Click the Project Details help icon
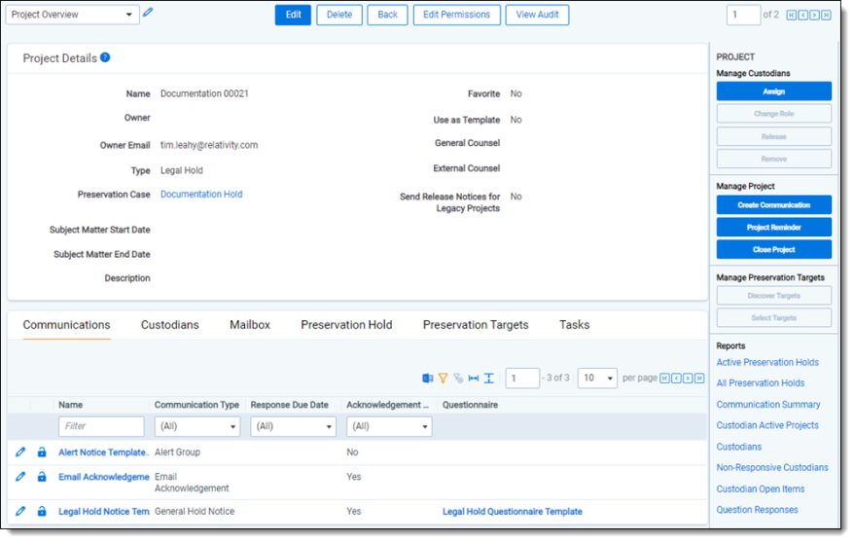 (105, 57)
